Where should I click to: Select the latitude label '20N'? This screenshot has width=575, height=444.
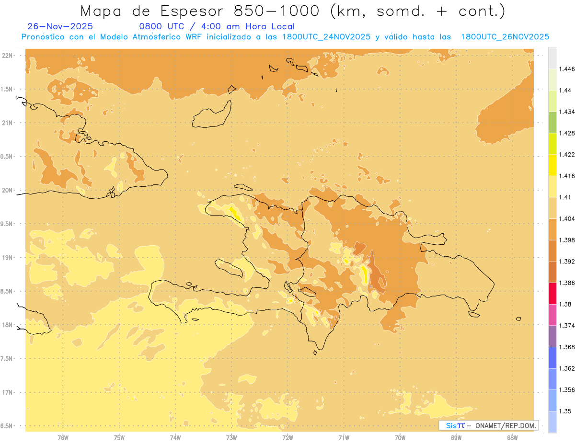click(x=7, y=190)
